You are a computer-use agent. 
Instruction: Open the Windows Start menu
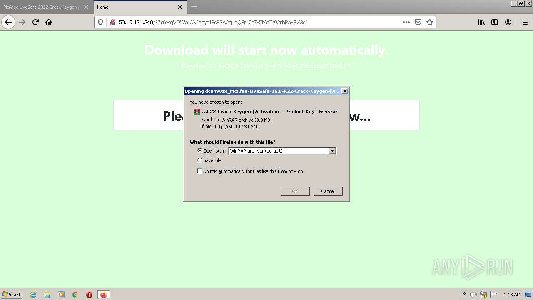[12, 295]
